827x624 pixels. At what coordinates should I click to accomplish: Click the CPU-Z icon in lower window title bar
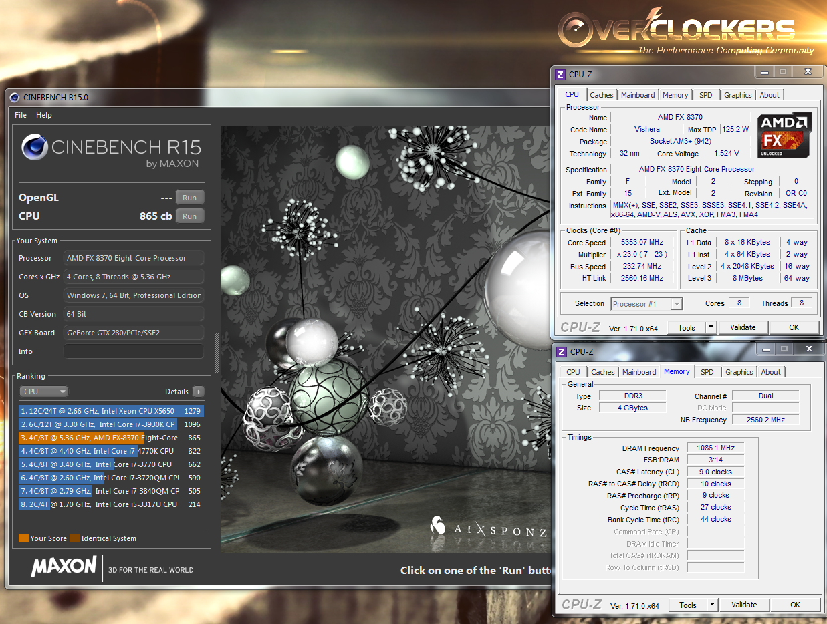[x=560, y=351]
